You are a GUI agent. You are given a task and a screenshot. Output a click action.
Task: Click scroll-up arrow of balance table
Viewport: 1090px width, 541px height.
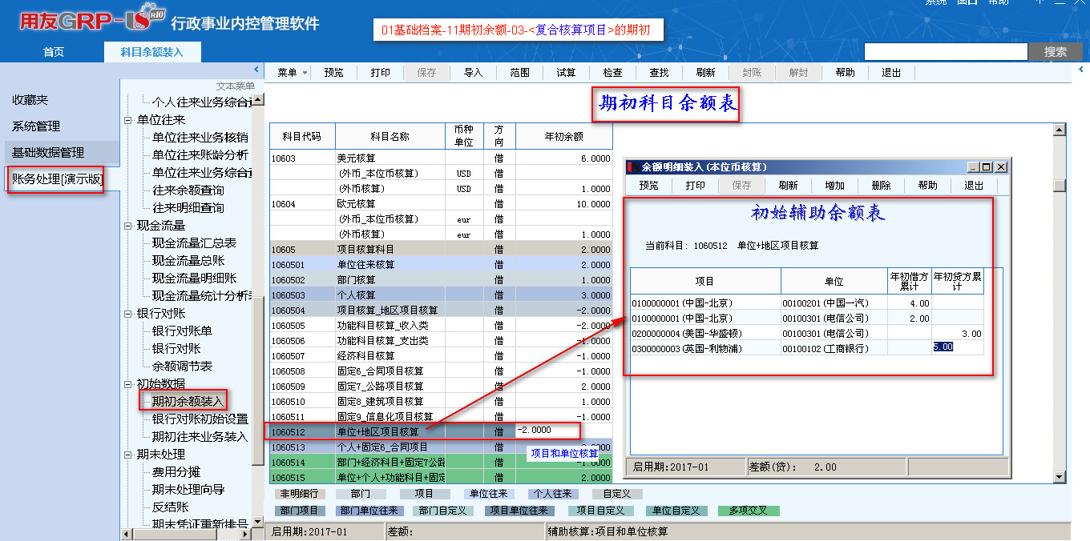click(x=1060, y=130)
